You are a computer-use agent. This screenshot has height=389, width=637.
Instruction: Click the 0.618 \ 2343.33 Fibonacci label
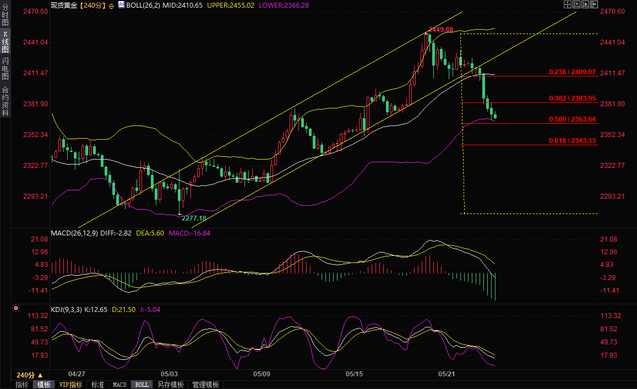tap(573, 140)
